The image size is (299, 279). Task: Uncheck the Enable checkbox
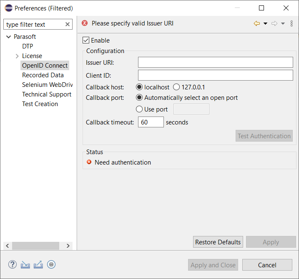pyautogui.click(x=86, y=40)
